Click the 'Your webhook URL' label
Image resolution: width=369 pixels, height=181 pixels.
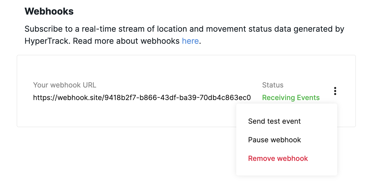point(65,85)
